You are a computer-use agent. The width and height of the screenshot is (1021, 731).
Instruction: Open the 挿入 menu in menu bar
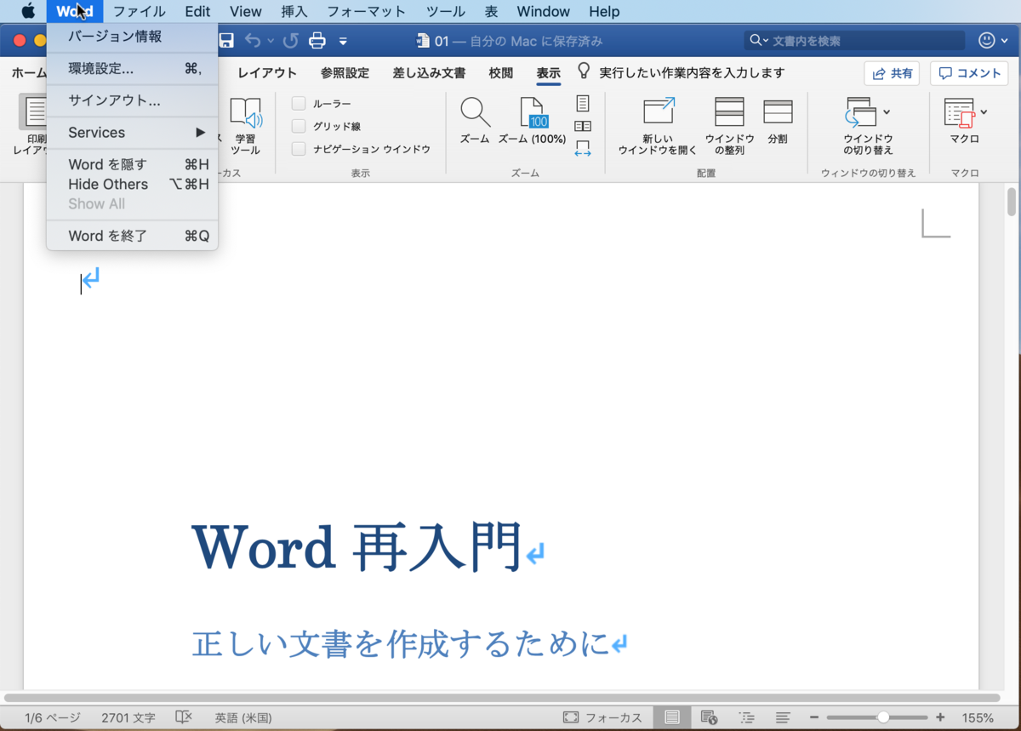pos(294,11)
